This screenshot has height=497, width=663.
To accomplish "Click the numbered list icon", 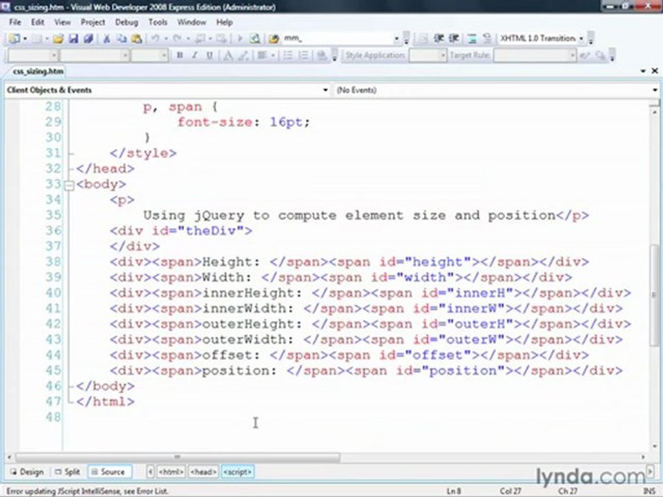I will [303, 55].
